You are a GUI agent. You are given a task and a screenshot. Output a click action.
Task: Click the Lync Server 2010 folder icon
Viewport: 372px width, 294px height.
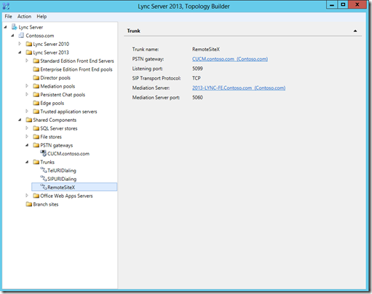coord(29,44)
